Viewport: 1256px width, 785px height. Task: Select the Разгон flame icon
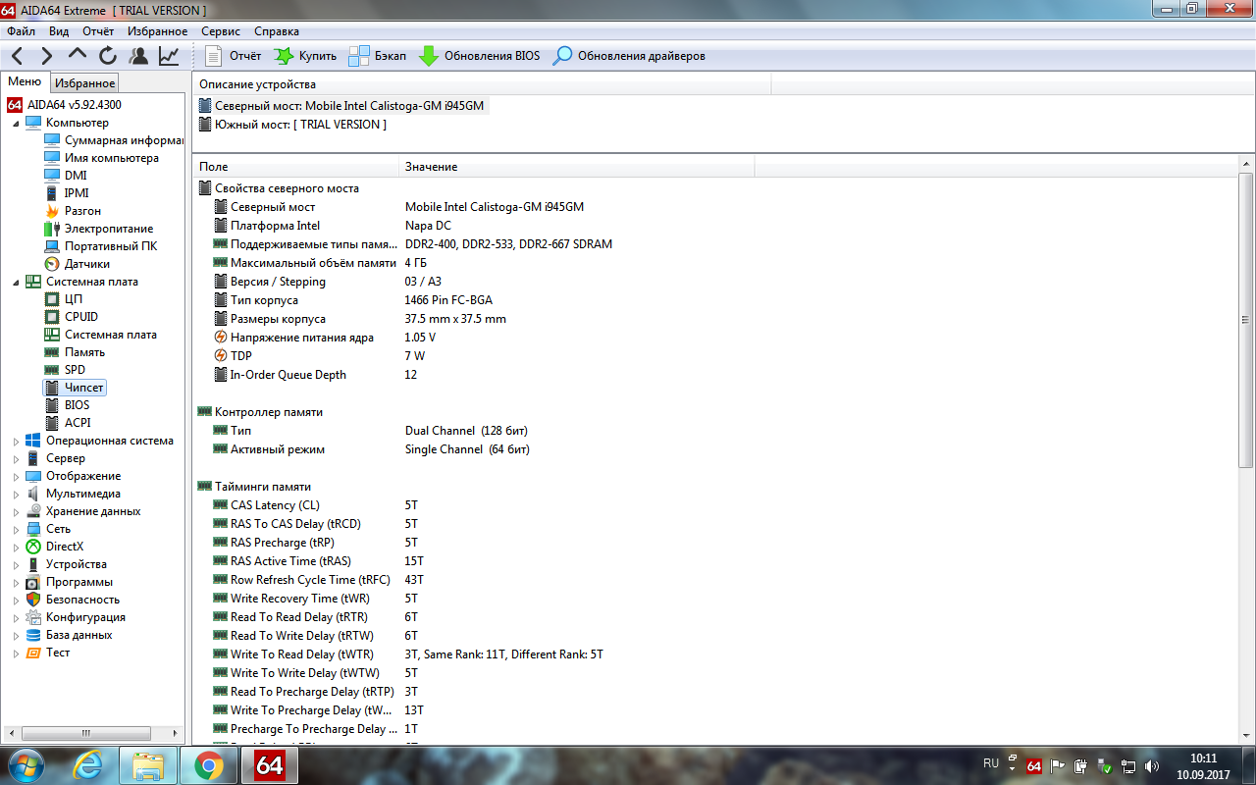52,211
